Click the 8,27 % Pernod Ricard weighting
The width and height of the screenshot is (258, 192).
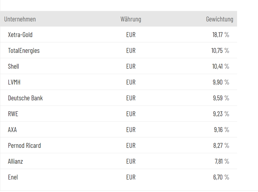[x=221, y=146]
